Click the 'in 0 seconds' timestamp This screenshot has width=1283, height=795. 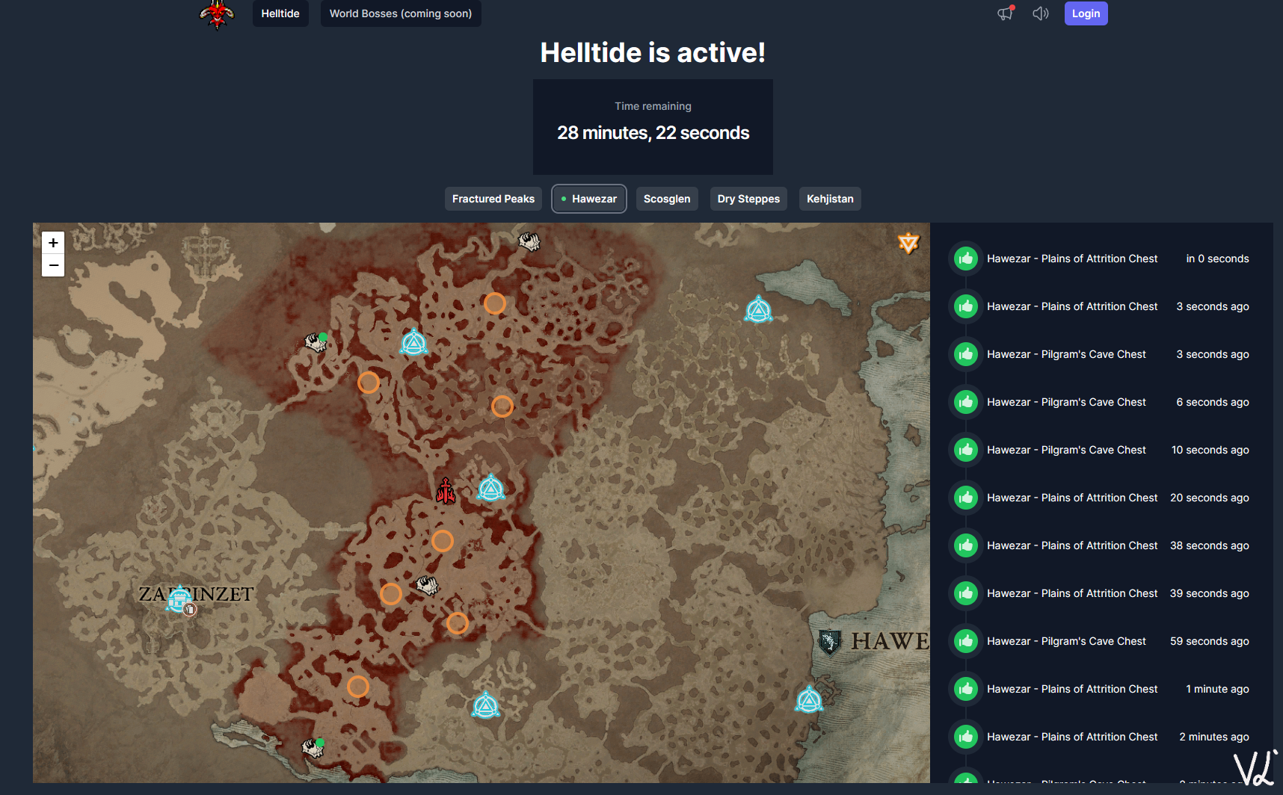tap(1217, 259)
